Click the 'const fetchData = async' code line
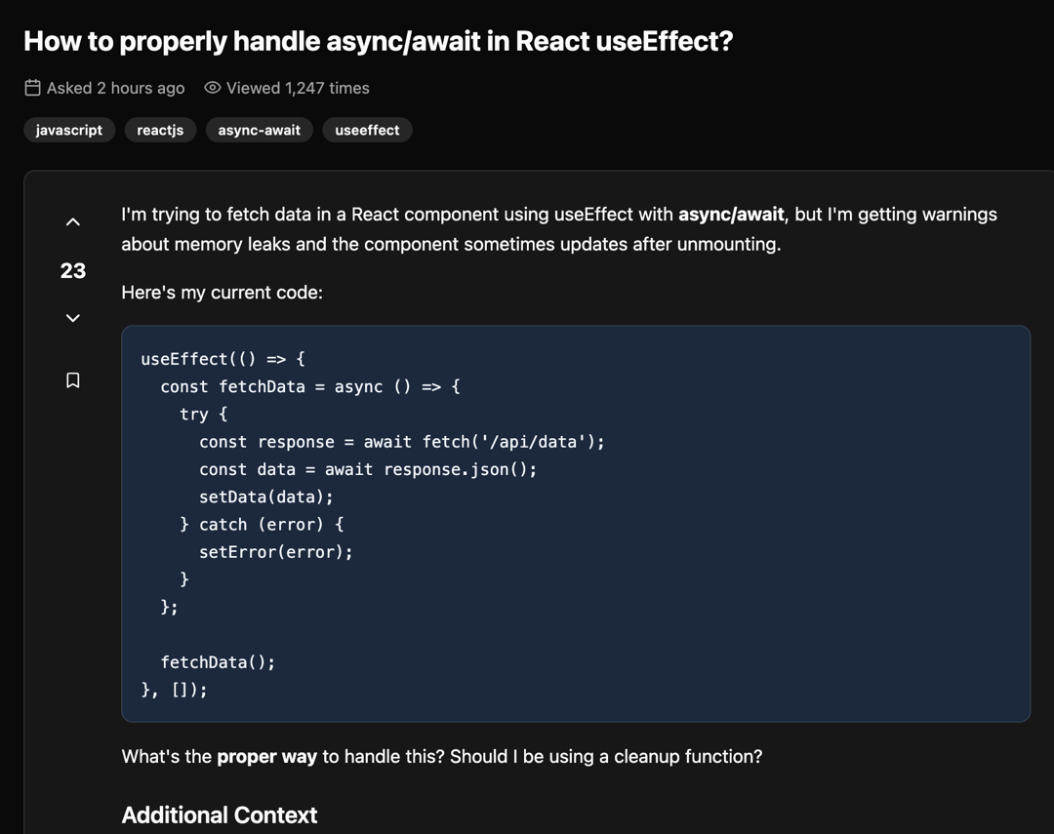1054x834 pixels. tap(310, 386)
